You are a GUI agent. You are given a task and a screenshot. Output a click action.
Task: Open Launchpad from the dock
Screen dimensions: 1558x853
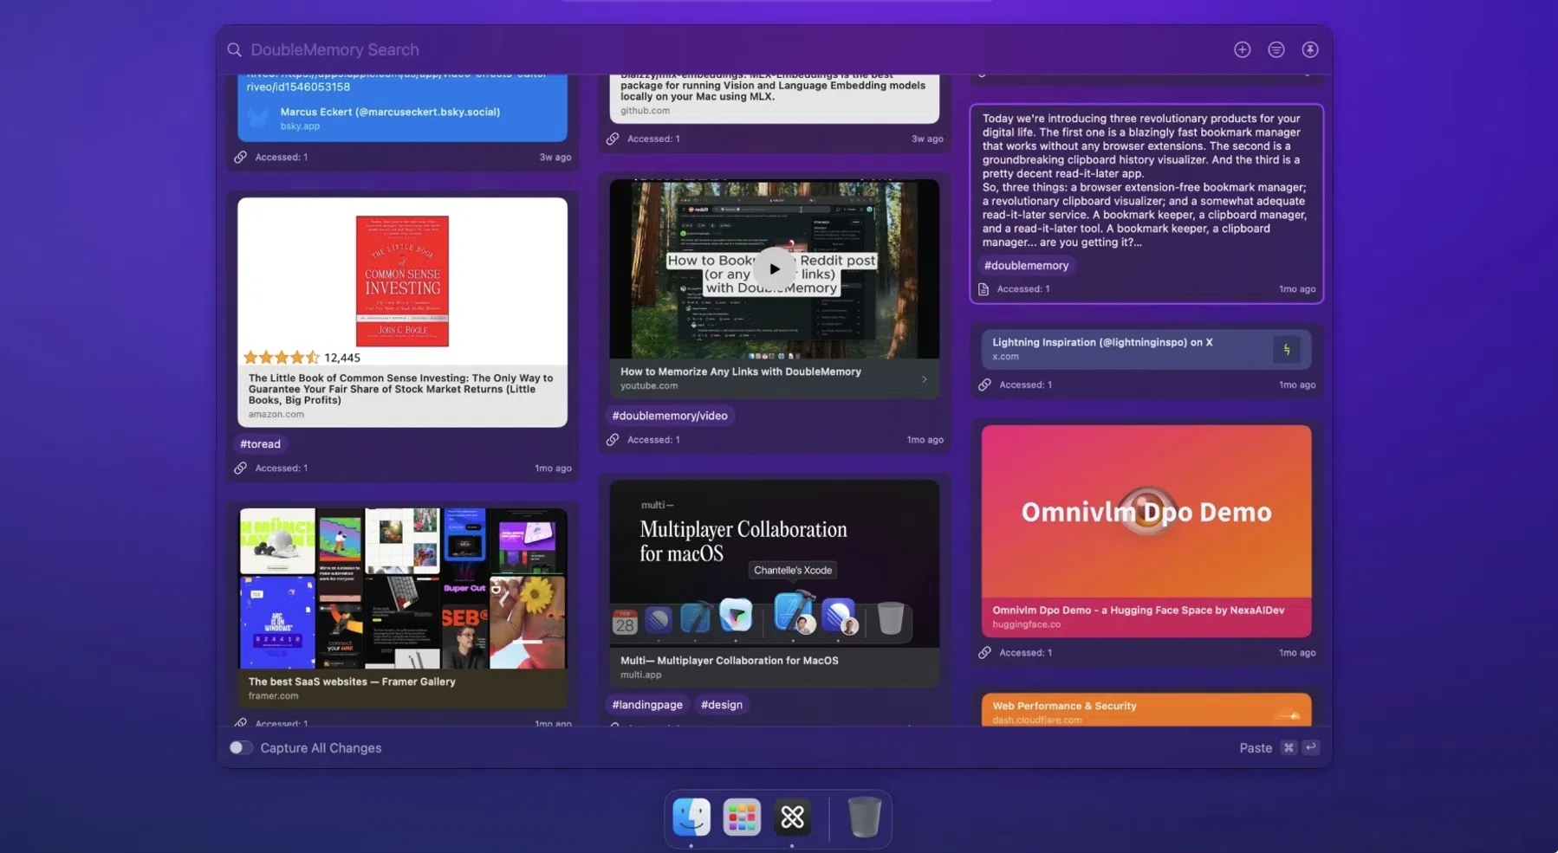(742, 817)
